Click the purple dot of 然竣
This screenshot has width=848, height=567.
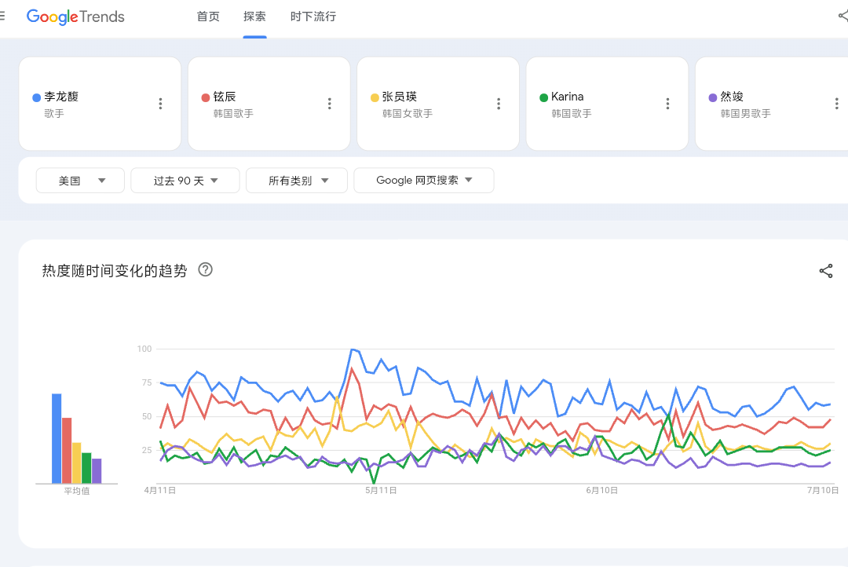pos(713,98)
